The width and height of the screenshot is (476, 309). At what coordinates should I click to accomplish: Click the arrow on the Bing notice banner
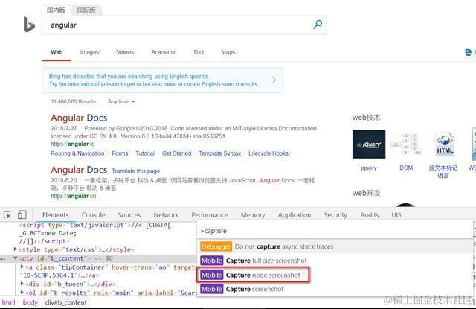(x=274, y=80)
